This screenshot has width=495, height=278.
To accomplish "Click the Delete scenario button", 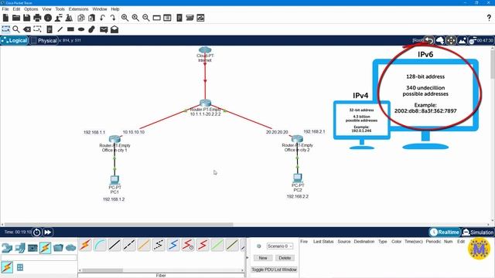I will point(285,258).
